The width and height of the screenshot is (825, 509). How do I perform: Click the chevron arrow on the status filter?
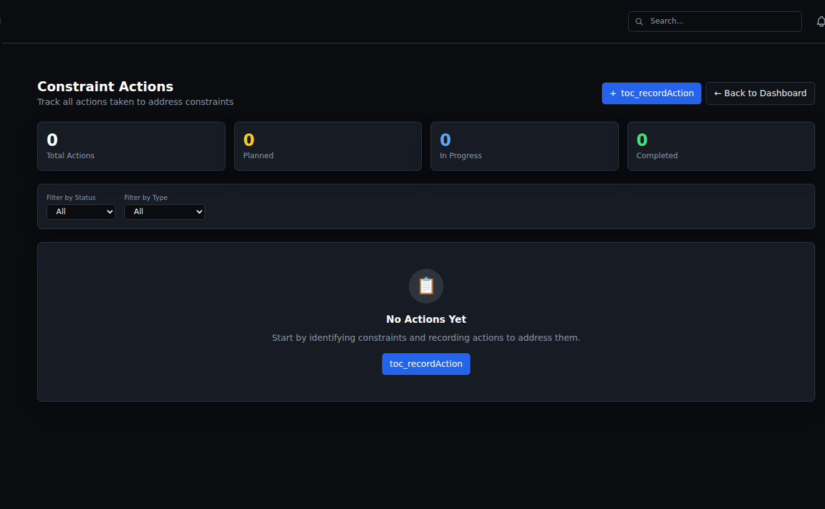click(110, 212)
